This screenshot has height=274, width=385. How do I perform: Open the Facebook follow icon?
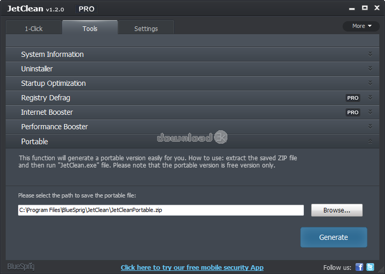point(359,267)
